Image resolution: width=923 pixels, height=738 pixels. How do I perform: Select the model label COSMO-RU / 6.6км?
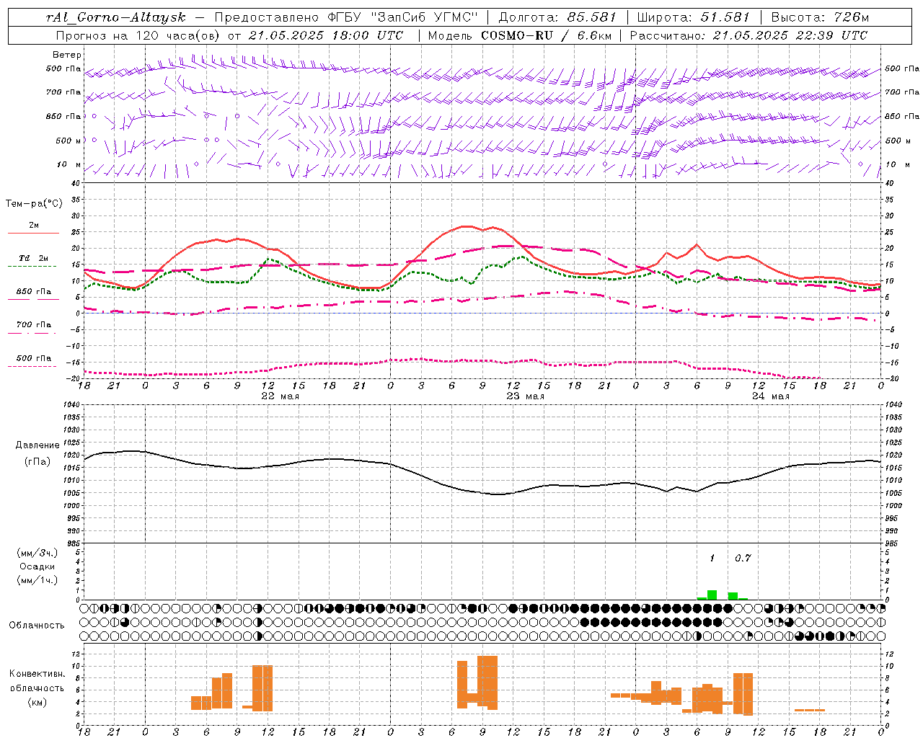coord(545,35)
